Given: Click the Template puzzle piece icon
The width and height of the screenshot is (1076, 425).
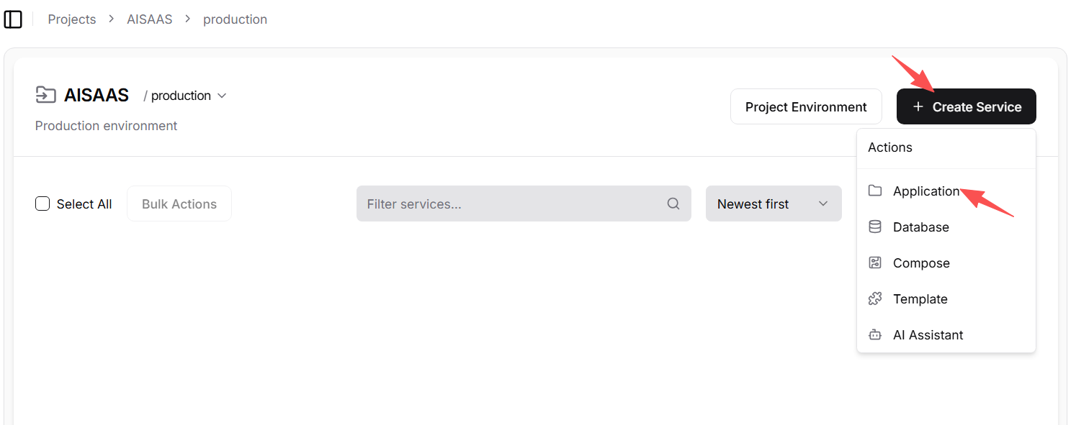Looking at the screenshot, I should click(x=875, y=298).
